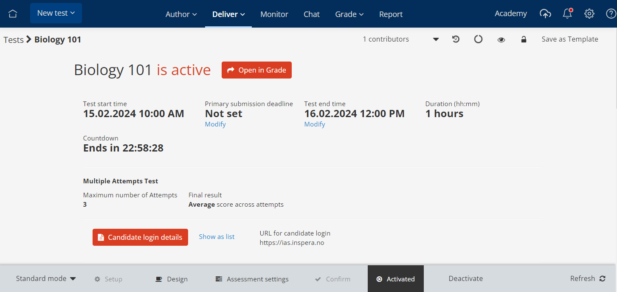Image resolution: width=617 pixels, height=292 pixels.
Task: Open the help question mark icon
Action: [611, 14]
